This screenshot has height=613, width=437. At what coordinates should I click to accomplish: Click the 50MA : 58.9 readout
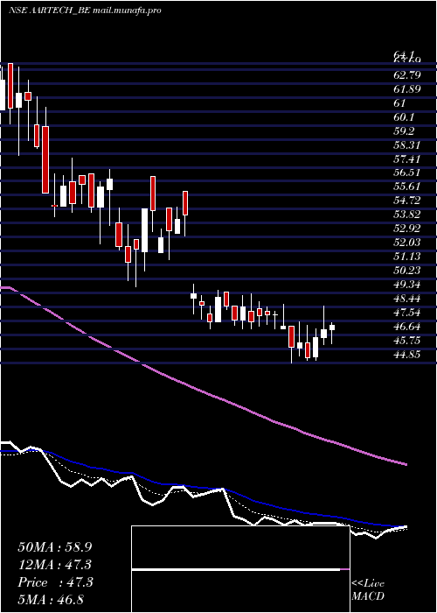pyautogui.click(x=55, y=547)
